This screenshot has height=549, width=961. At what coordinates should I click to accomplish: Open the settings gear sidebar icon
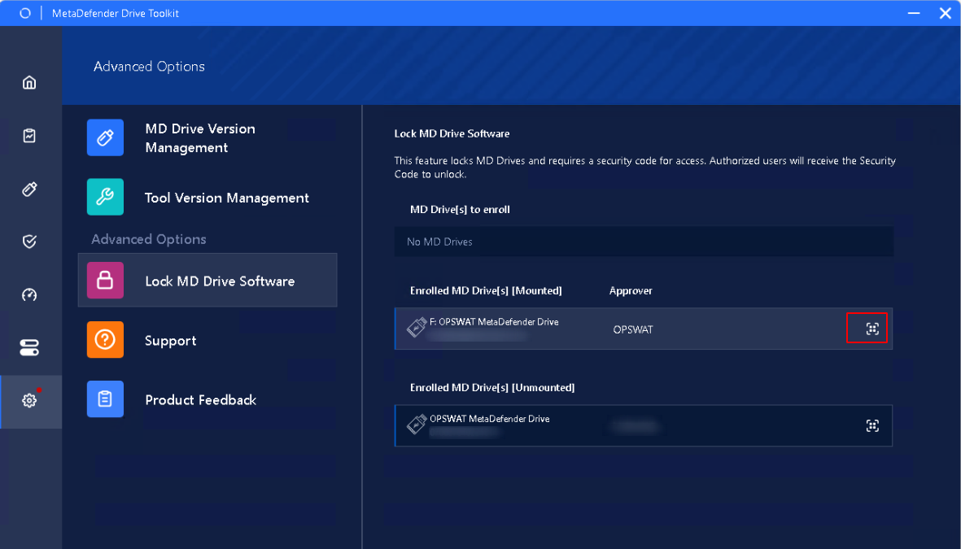[29, 401]
